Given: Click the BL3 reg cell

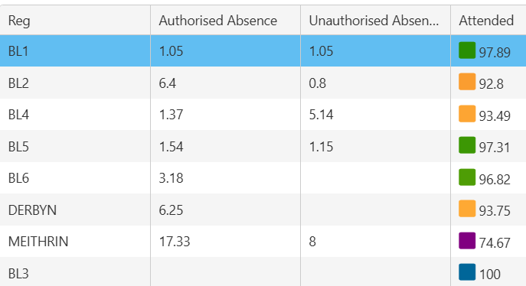Looking at the screenshot, I should coord(75,273).
